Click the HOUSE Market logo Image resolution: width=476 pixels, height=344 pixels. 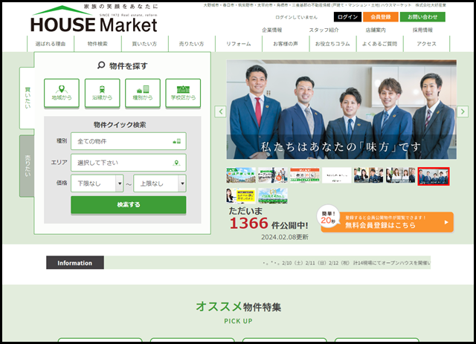pyautogui.click(x=94, y=19)
